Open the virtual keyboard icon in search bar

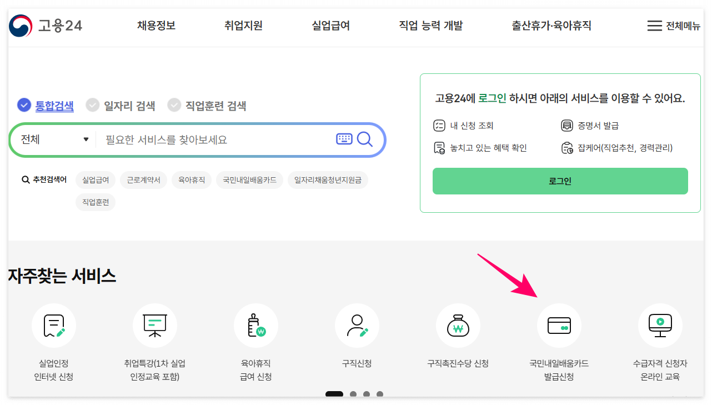[344, 139]
